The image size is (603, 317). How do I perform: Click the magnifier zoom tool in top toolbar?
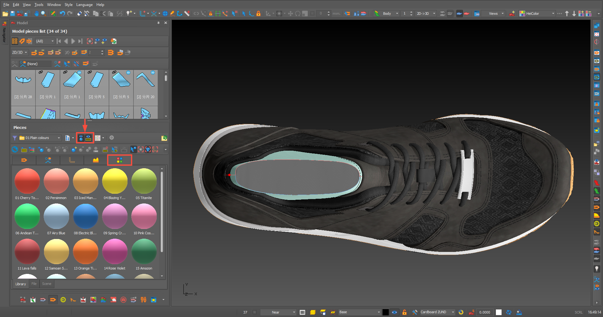click(44, 14)
